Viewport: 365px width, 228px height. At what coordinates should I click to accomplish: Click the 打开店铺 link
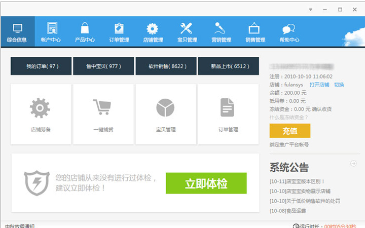coord(319,85)
